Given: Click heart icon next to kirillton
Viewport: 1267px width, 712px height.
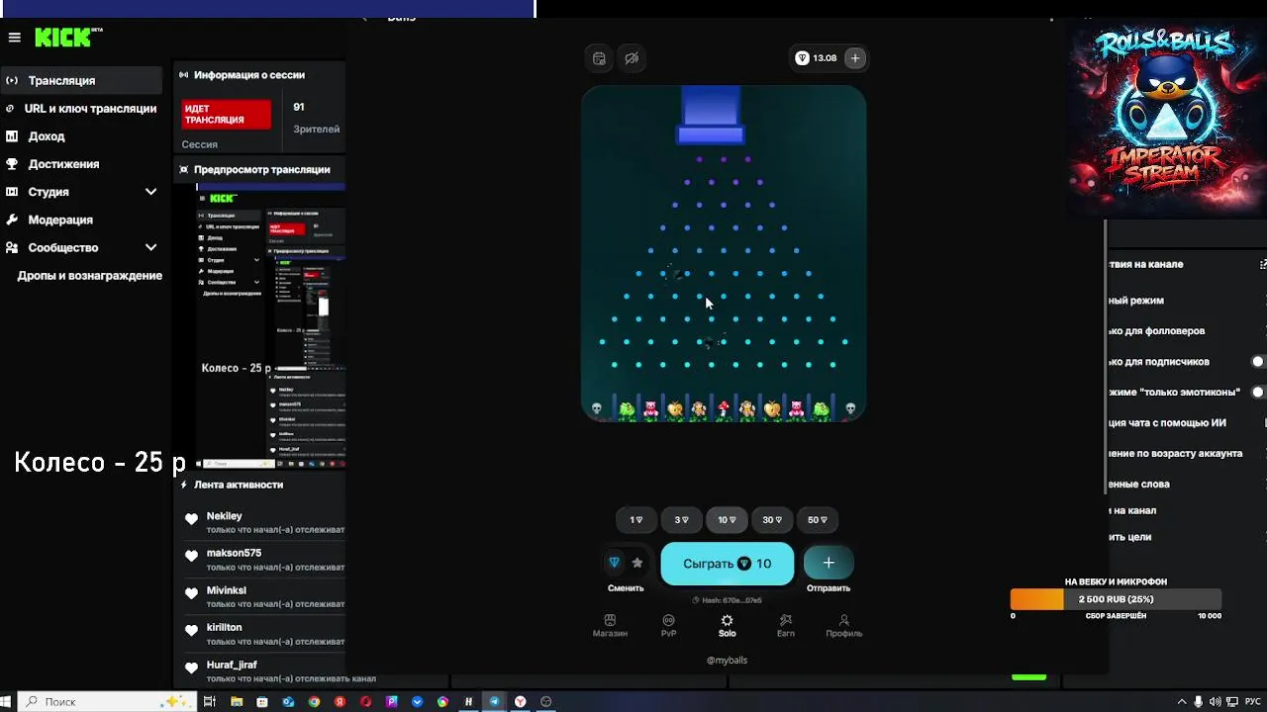Looking at the screenshot, I should point(192,630).
